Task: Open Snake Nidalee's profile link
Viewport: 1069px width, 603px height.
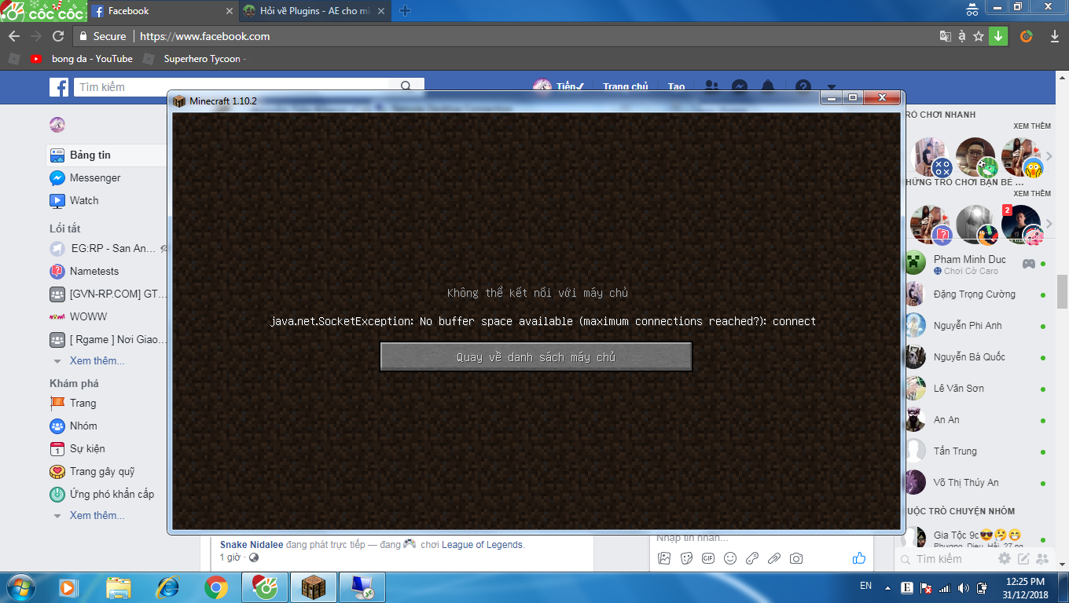Action: click(252, 544)
